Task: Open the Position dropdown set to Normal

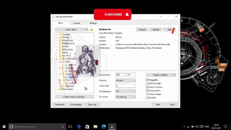Action: click(x=126, y=81)
